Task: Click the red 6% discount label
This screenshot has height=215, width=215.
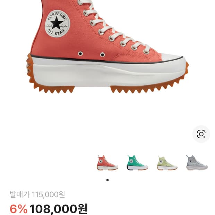Action: 18,209
